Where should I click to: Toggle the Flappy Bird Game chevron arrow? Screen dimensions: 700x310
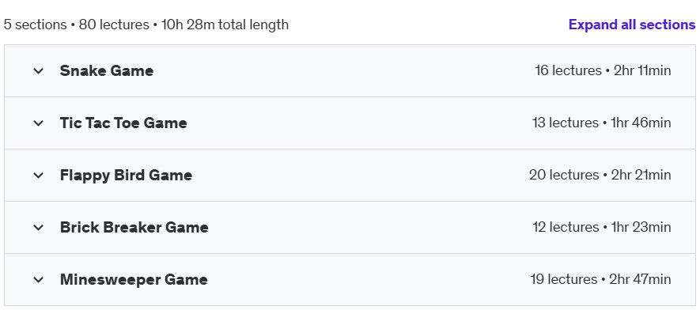(39, 176)
